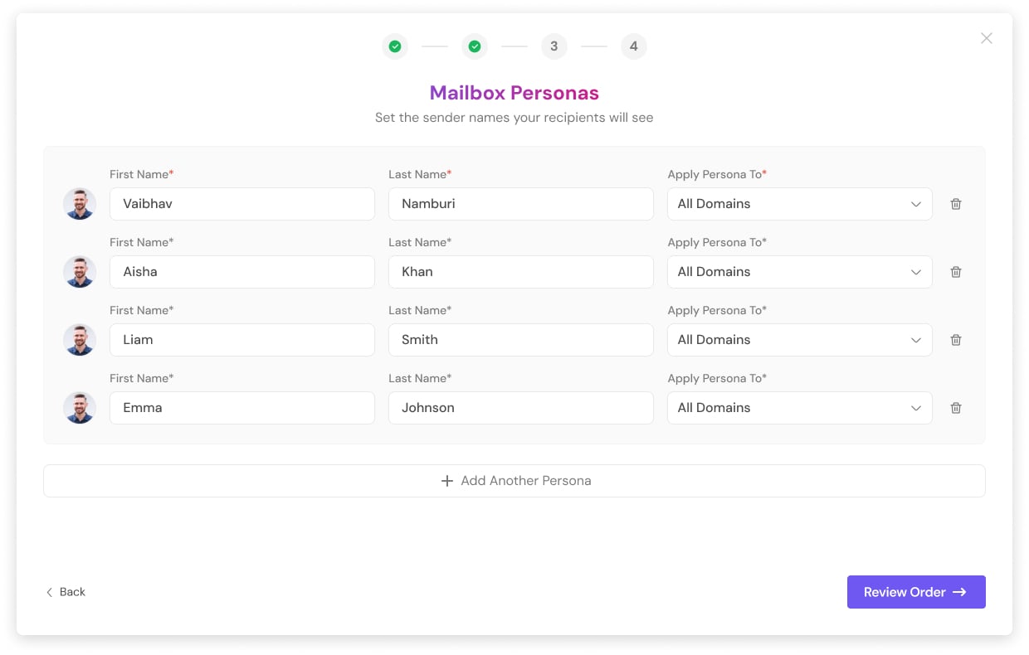Image resolution: width=1029 pixels, height=655 pixels.
Task: Close the Mailbox Personas dialog
Action: (986, 38)
